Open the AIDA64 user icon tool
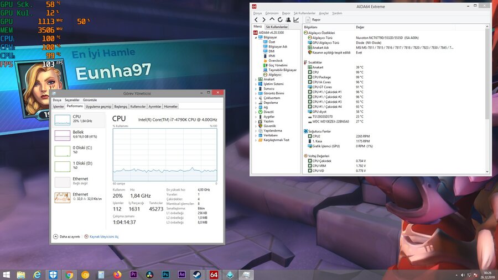Viewport: 498px width, 280px height. pos(288,20)
